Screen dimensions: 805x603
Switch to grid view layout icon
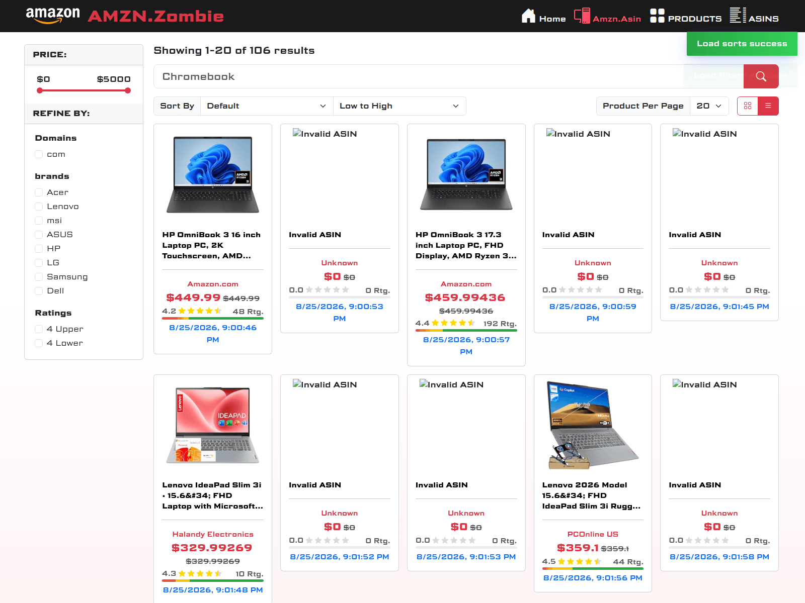[x=748, y=106]
